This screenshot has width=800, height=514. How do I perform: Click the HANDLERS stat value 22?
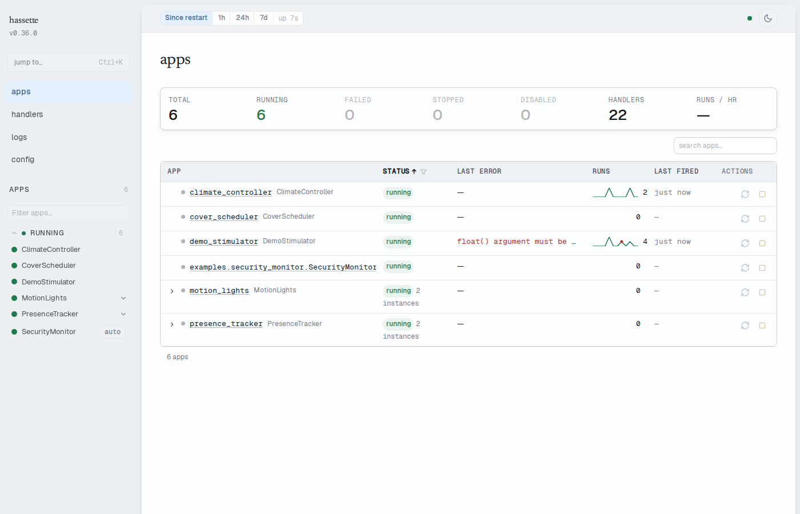tap(618, 115)
